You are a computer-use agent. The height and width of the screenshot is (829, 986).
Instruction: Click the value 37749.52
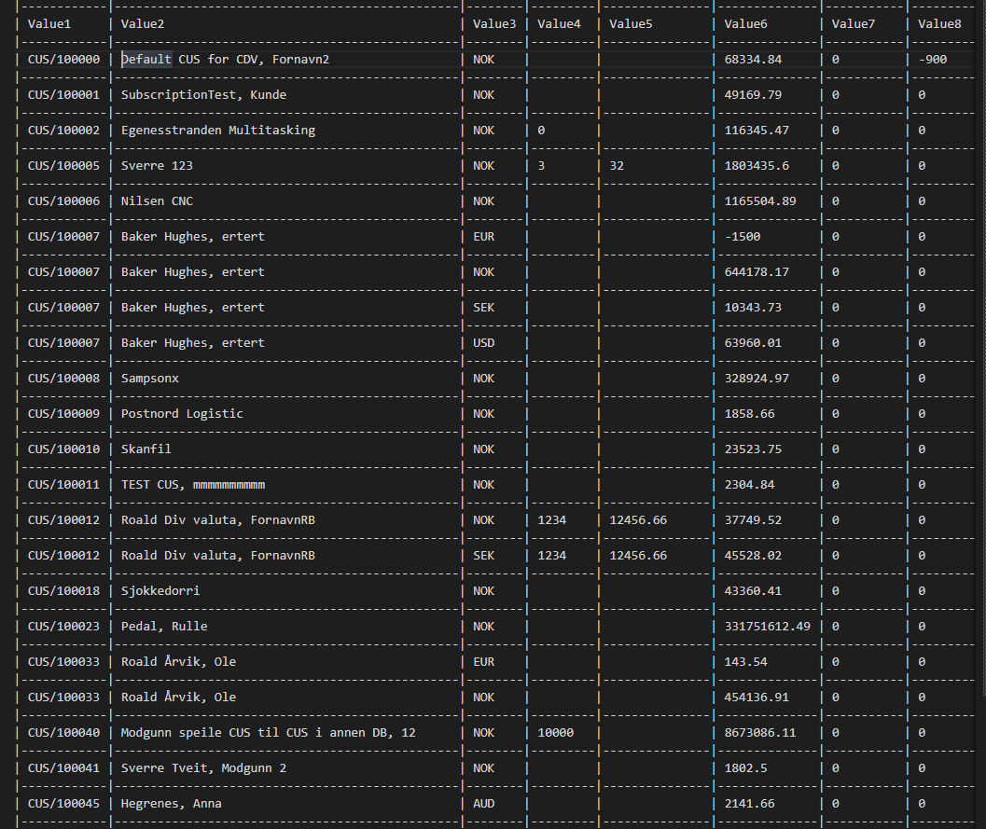coord(754,520)
